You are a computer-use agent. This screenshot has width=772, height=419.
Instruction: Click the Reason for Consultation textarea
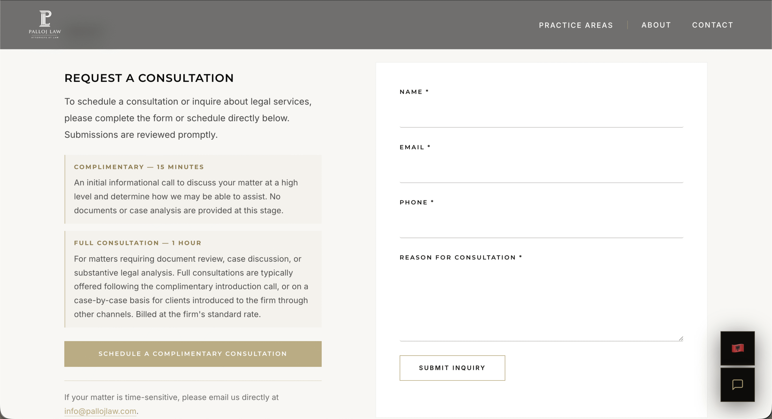point(541,303)
